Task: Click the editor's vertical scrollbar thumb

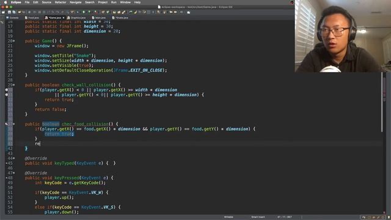Action: pos(382,102)
